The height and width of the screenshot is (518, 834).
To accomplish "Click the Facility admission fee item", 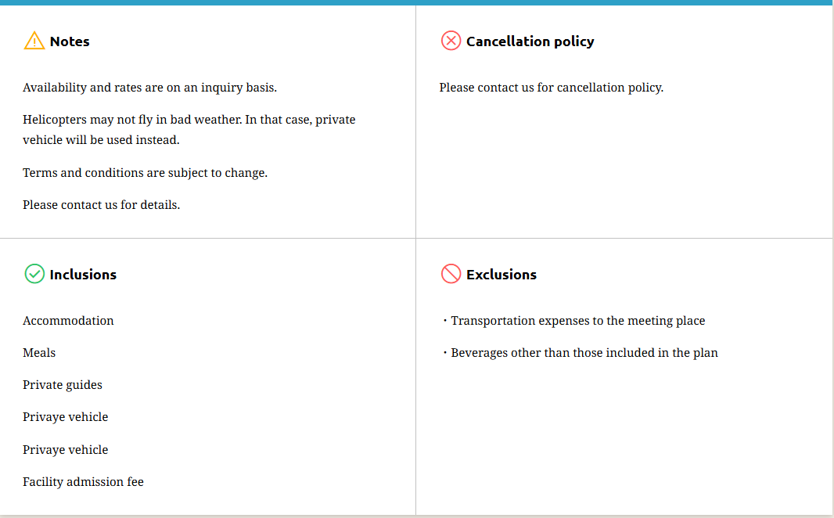I will (x=83, y=482).
